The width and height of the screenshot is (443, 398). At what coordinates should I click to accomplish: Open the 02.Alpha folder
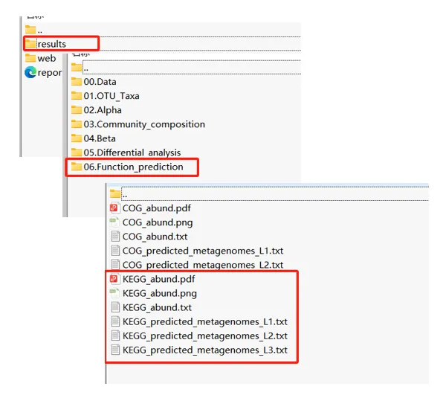pyautogui.click(x=96, y=110)
